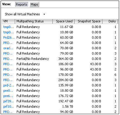This screenshot has width=120, height=115.
Task: Select the 364.00 GB space used value
Action: click(66, 59)
